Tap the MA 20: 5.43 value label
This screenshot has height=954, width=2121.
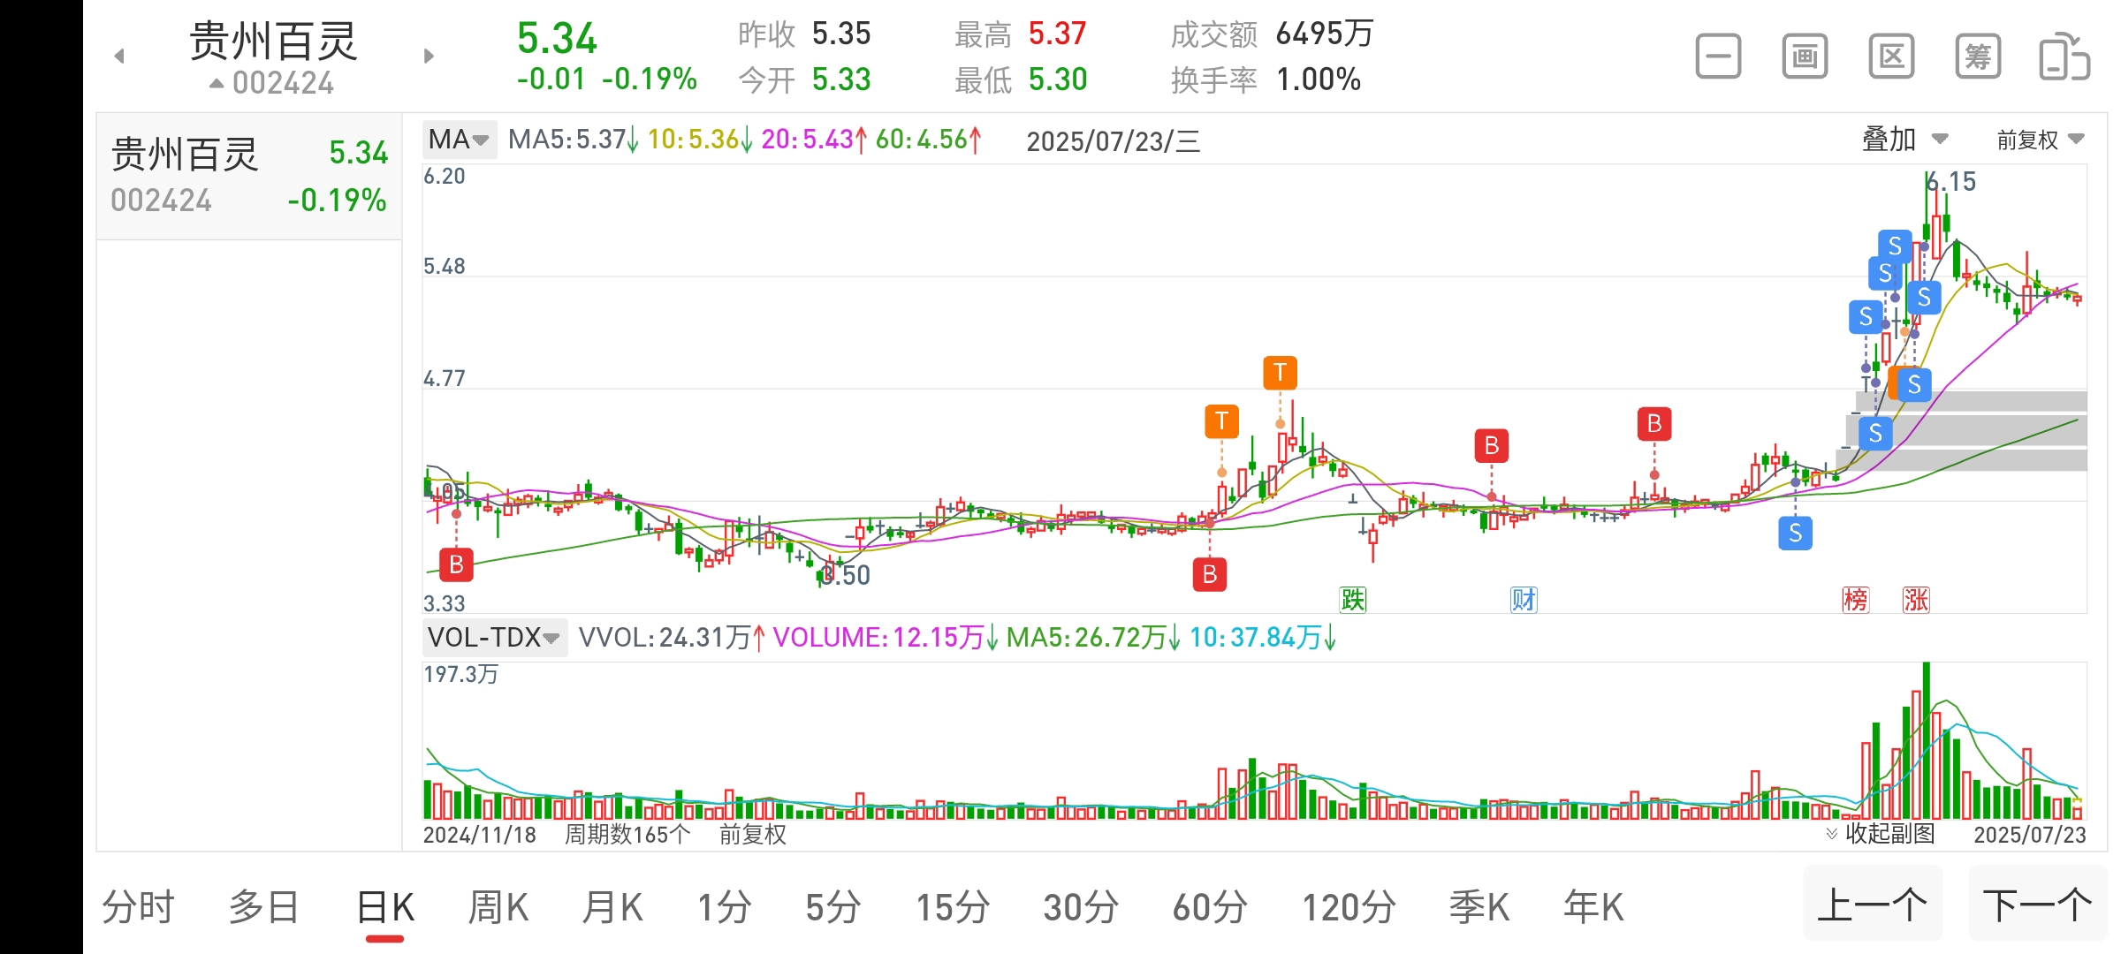pos(814,140)
